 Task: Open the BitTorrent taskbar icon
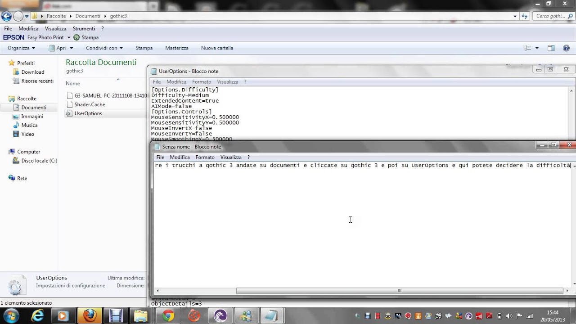220,316
